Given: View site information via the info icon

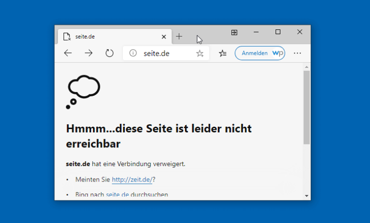Looking at the screenshot, I should tap(133, 53).
